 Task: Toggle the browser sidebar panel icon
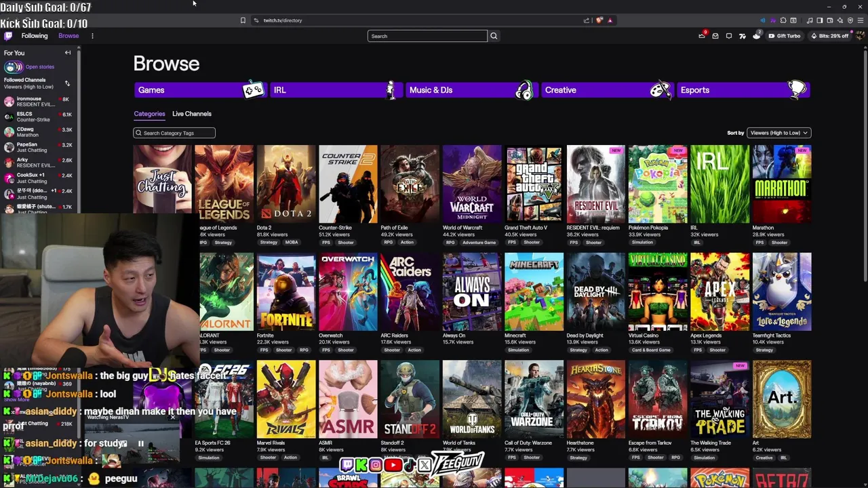[x=820, y=20]
